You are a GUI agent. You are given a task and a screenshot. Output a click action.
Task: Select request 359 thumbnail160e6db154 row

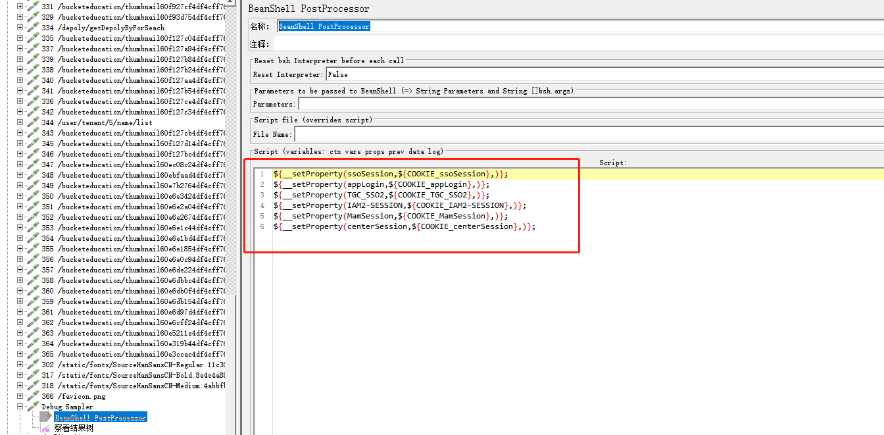tap(134, 301)
